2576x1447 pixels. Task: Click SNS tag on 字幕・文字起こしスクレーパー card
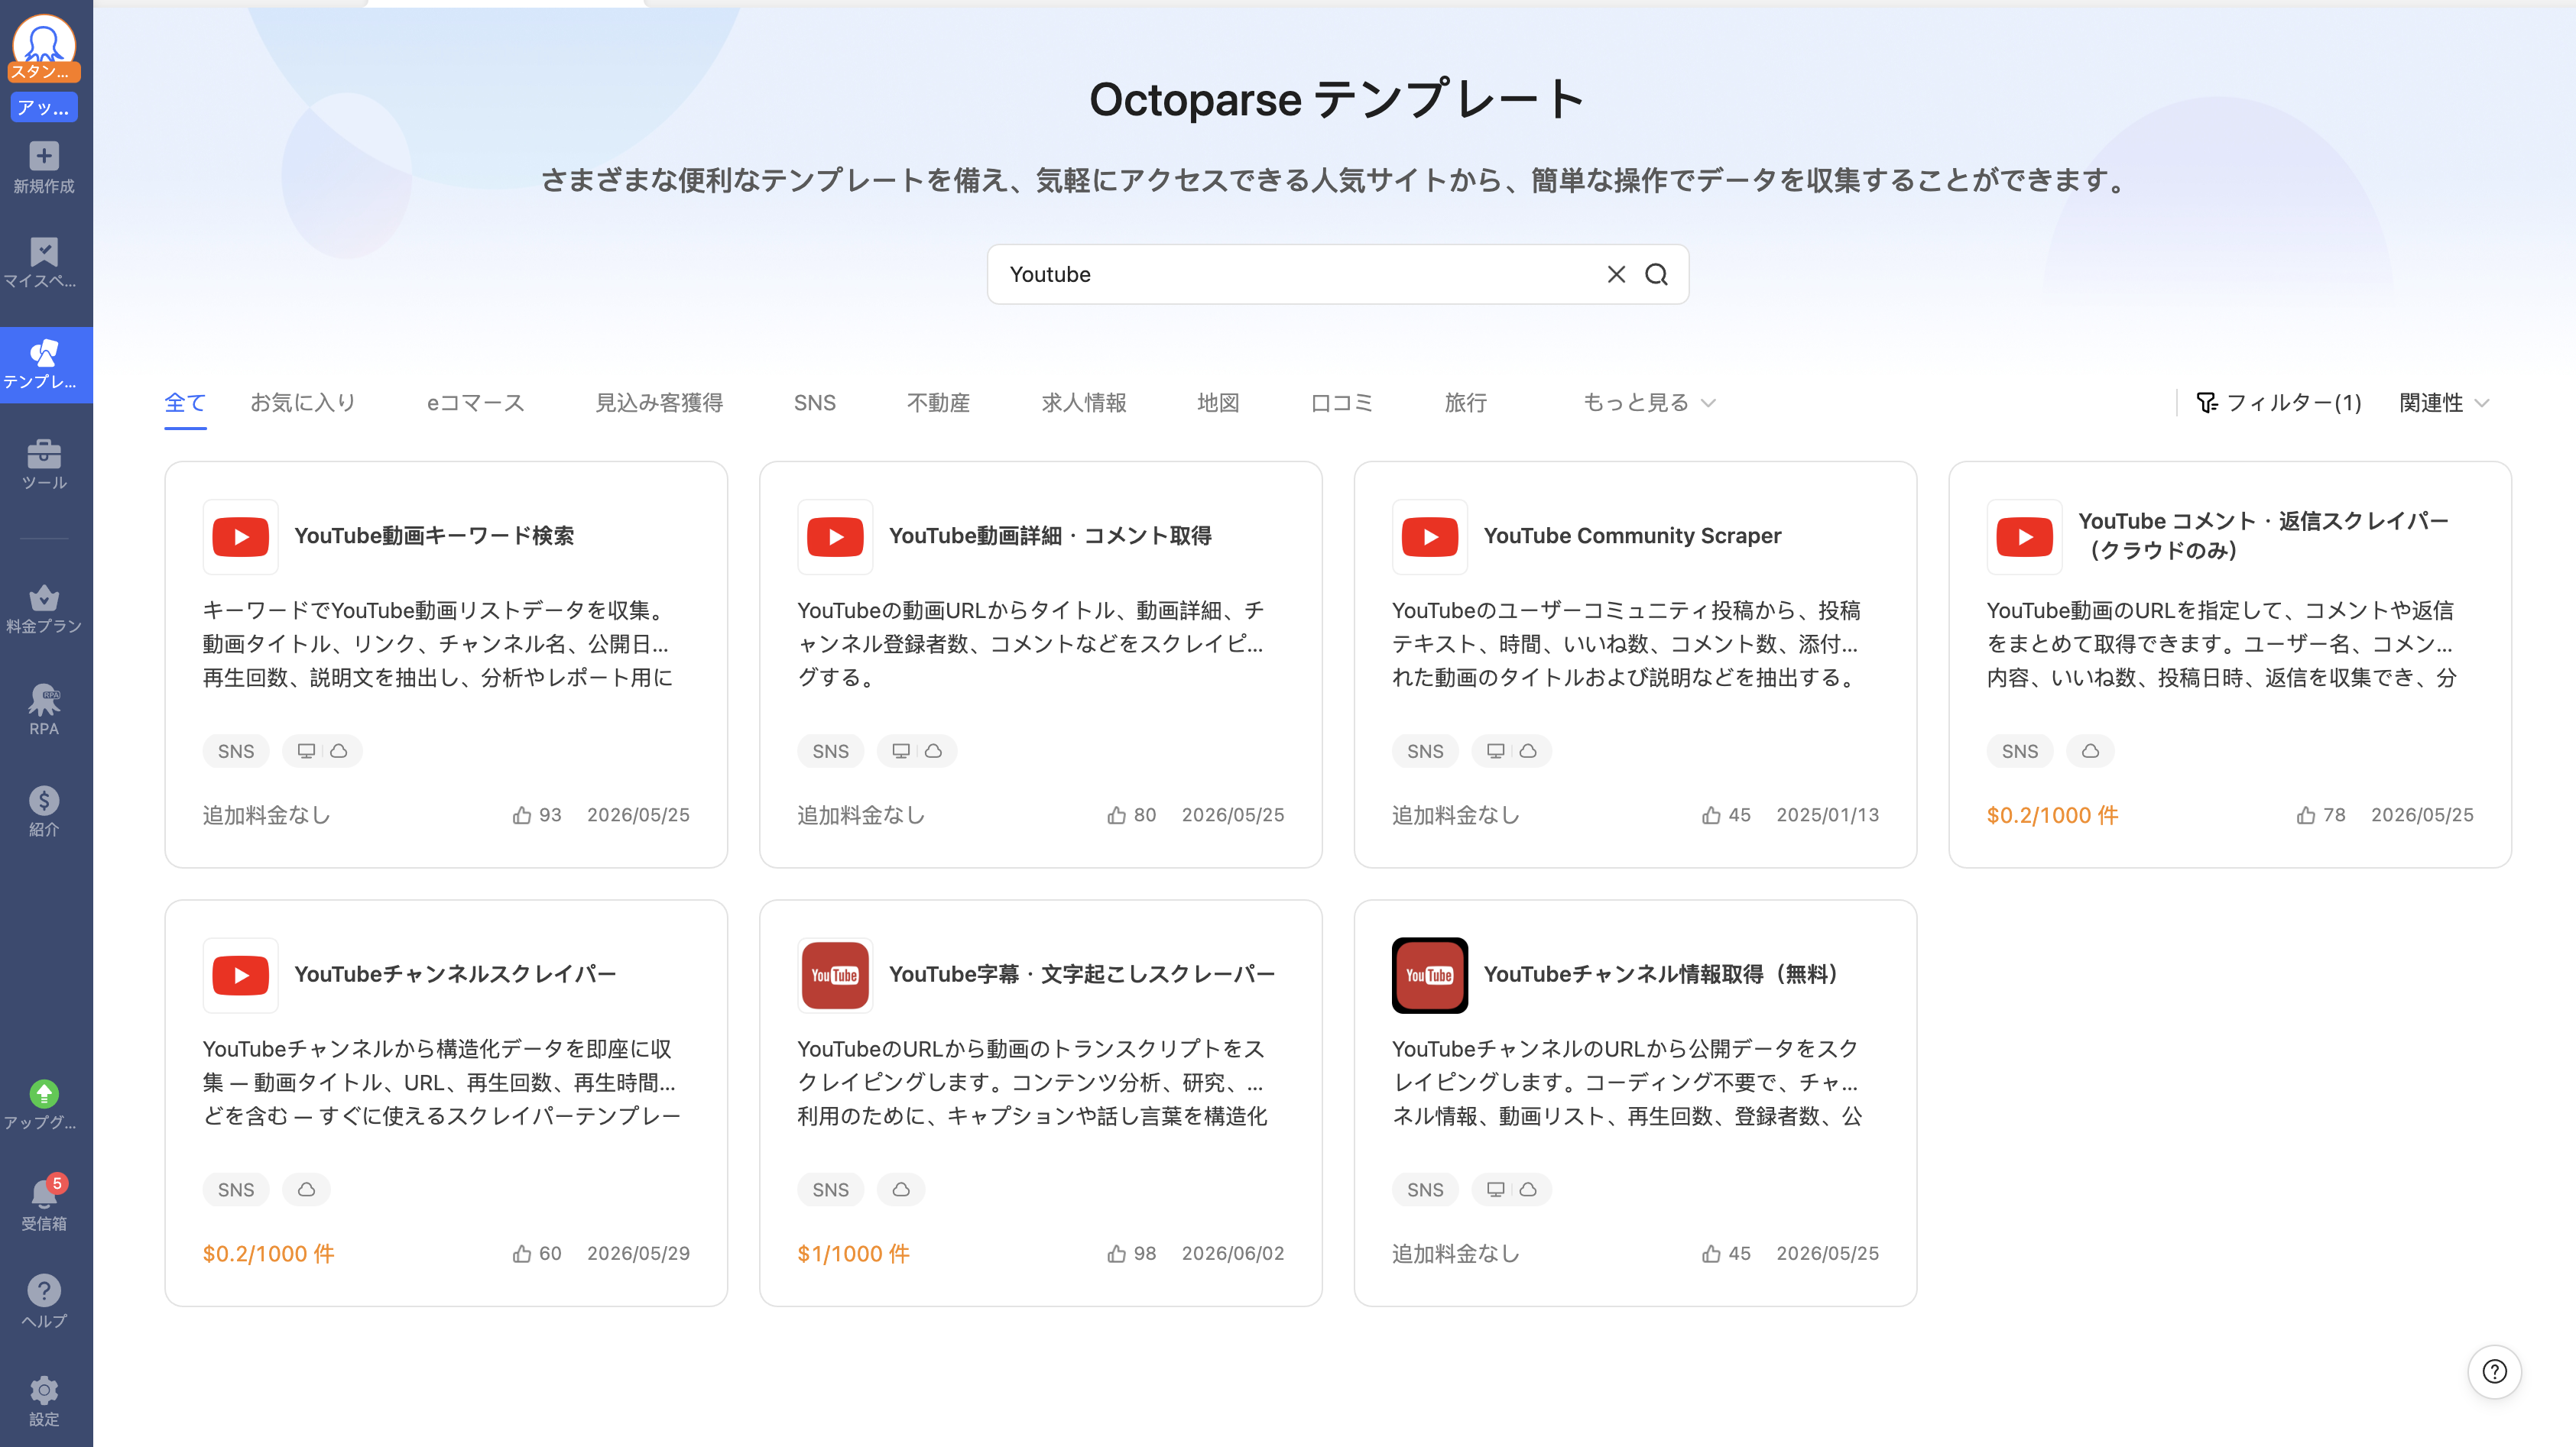[830, 1190]
